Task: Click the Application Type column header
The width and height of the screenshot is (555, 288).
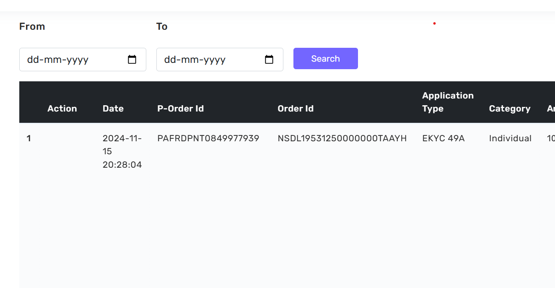Action: point(448,102)
